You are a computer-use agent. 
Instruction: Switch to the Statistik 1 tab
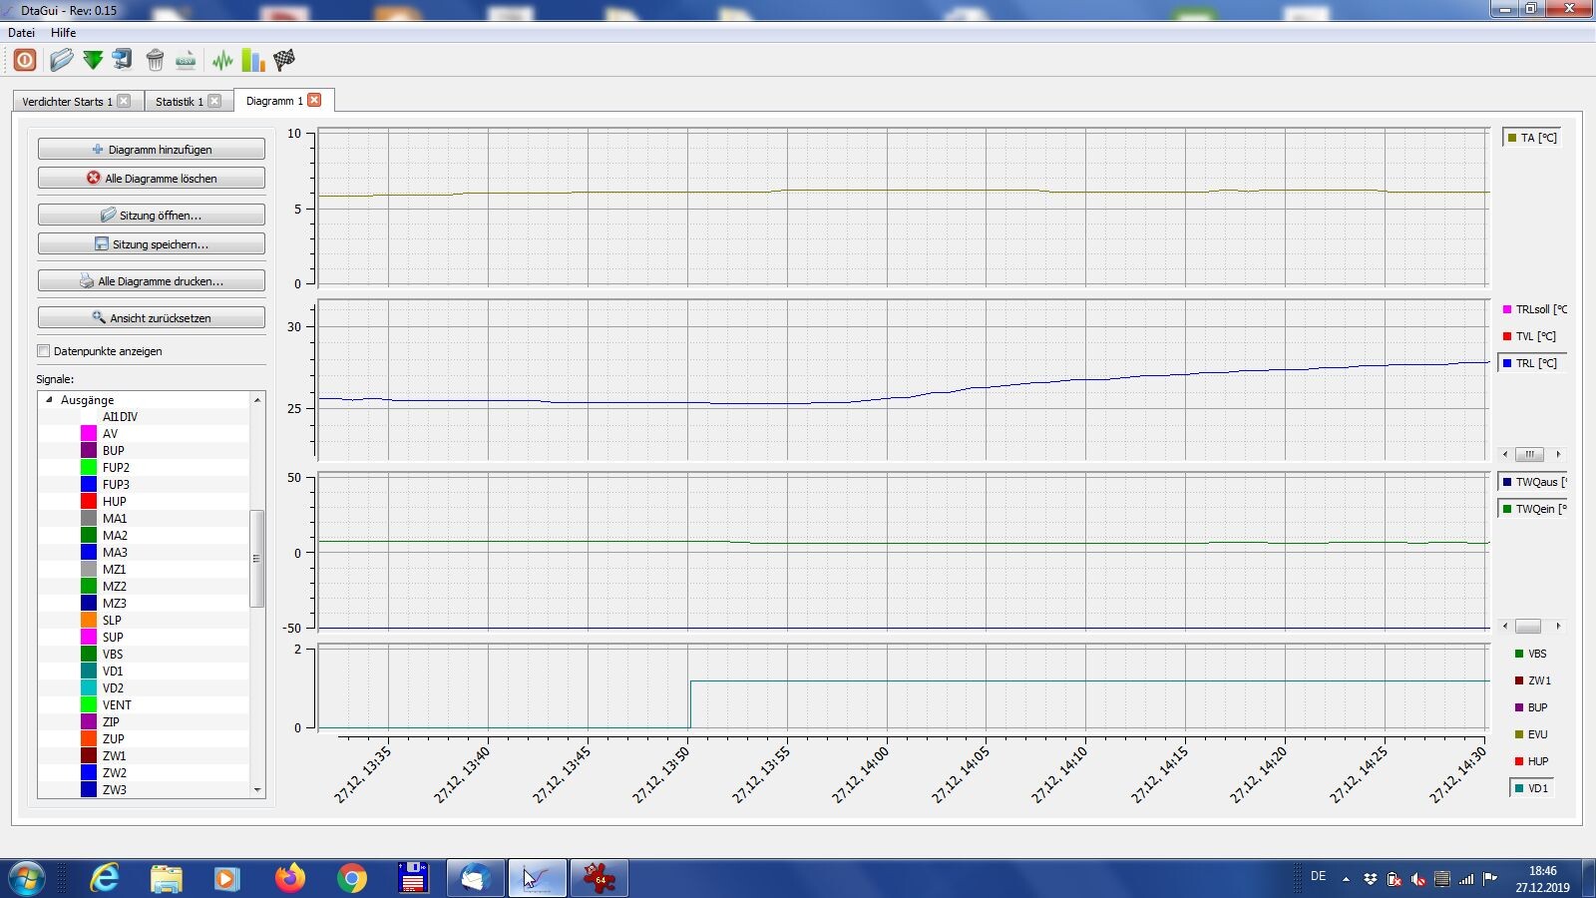click(x=180, y=102)
